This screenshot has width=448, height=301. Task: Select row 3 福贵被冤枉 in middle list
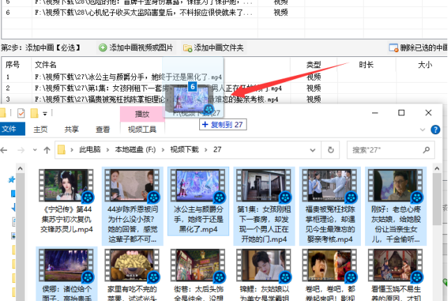point(225,99)
